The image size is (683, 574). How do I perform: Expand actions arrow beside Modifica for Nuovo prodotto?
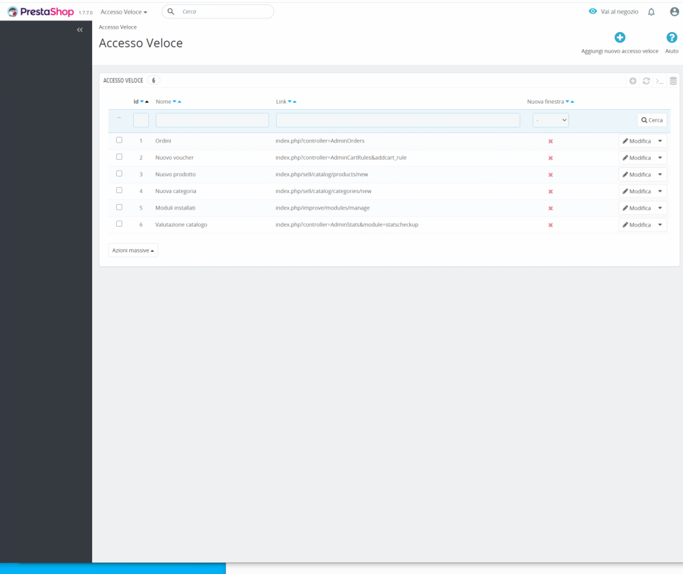click(660, 175)
